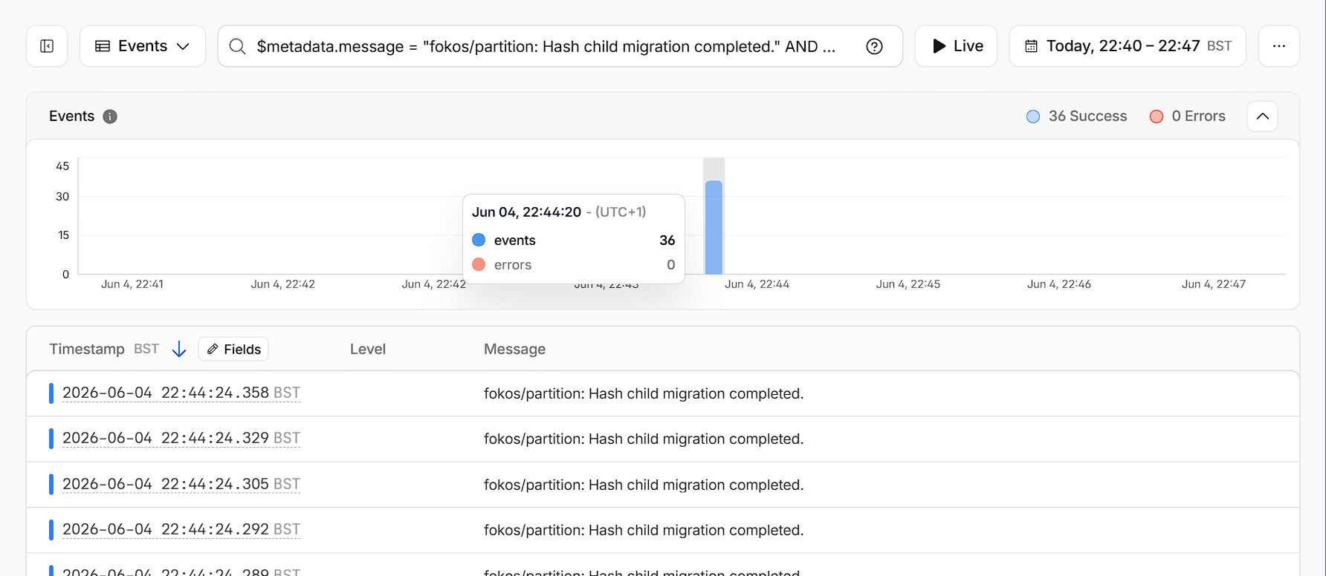Open the more options ellipsis menu
This screenshot has height=576, width=1326.
click(x=1278, y=46)
